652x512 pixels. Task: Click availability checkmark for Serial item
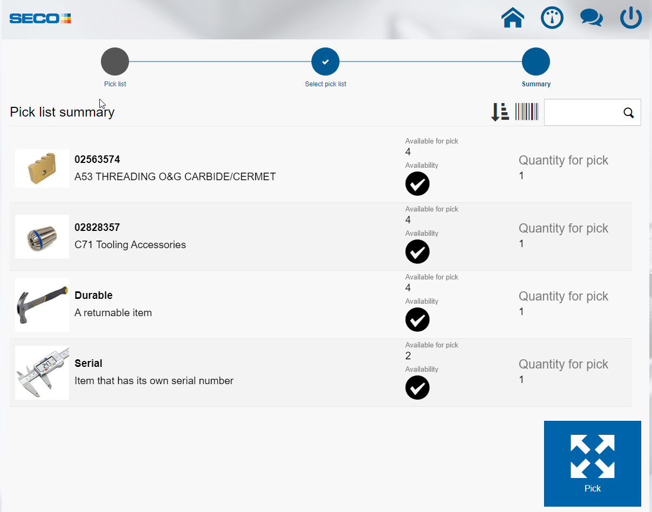pyautogui.click(x=417, y=388)
